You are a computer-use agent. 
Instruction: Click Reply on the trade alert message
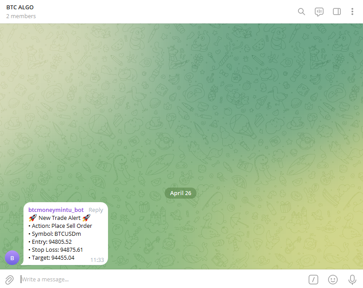pyautogui.click(x=96, y=210)
